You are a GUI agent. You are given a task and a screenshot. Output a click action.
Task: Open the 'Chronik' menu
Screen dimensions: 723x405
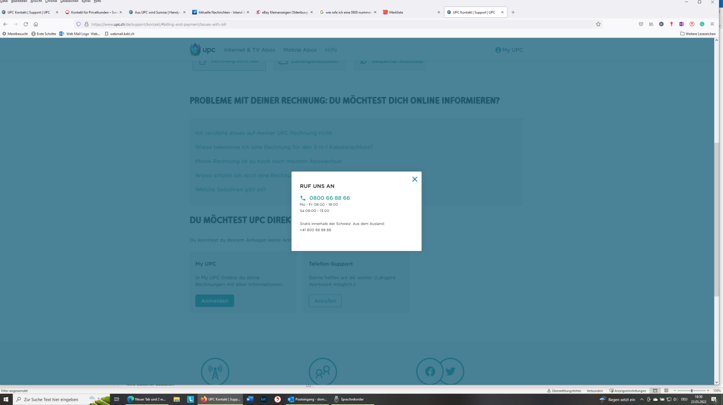(x=51, y=1)
